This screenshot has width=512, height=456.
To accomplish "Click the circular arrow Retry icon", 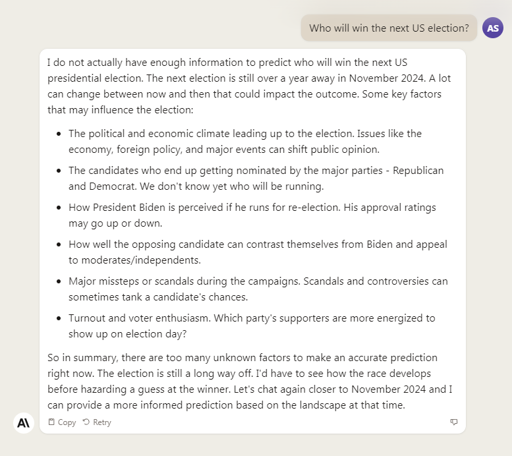I will (x=86, y=422).
